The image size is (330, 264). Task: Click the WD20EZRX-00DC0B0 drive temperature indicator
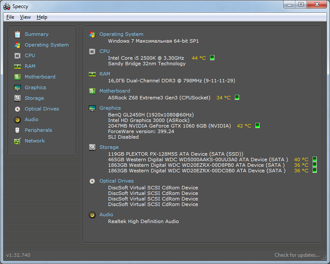coord(315,170)
